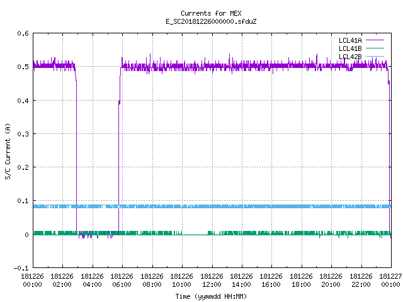Click the y-axis tick value 0.2
The image size is (403, 302).
pos(23,167)
